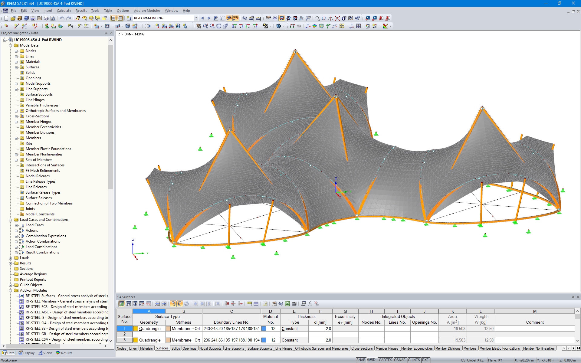581x363 pixels.
Task: Select the Printout Reports tree entry
Action: click(33, 280)
